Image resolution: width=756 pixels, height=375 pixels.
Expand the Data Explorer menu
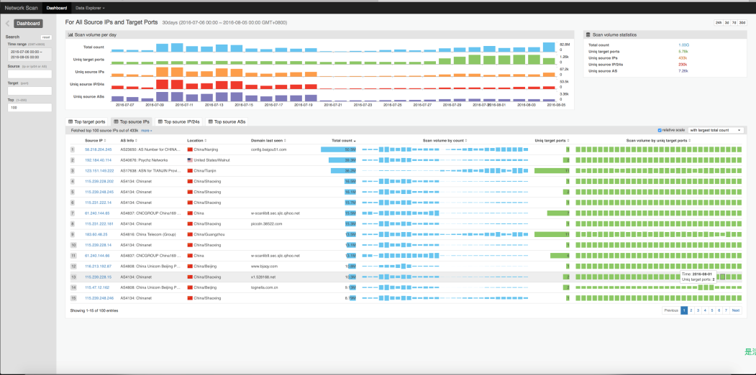(90, 8)
